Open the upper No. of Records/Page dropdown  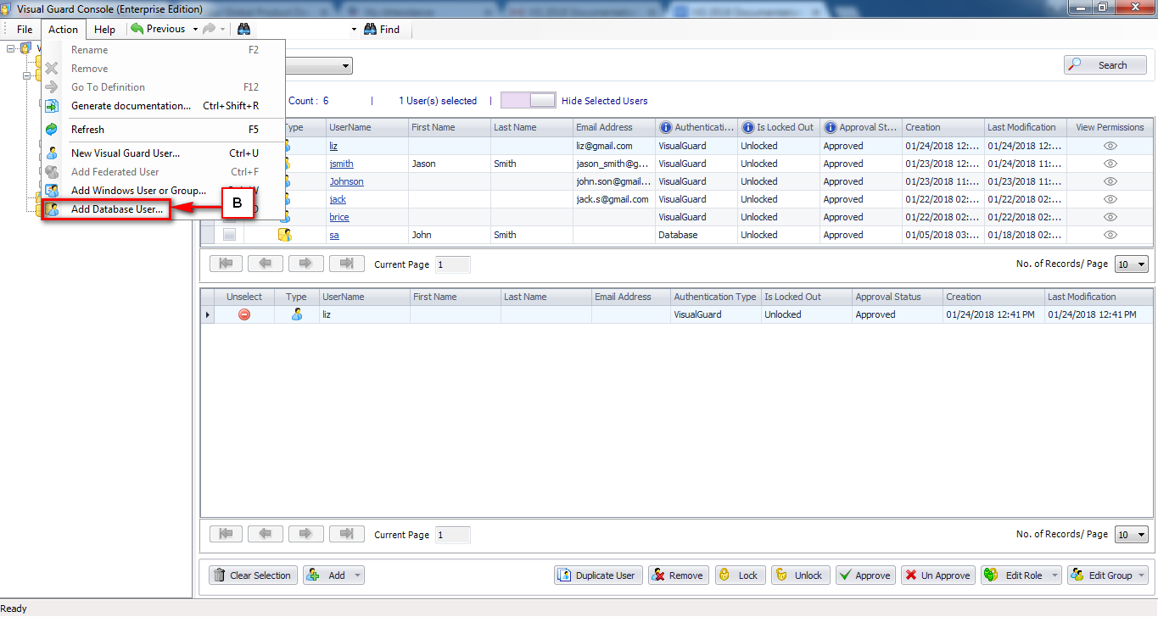pos(1141,264)
